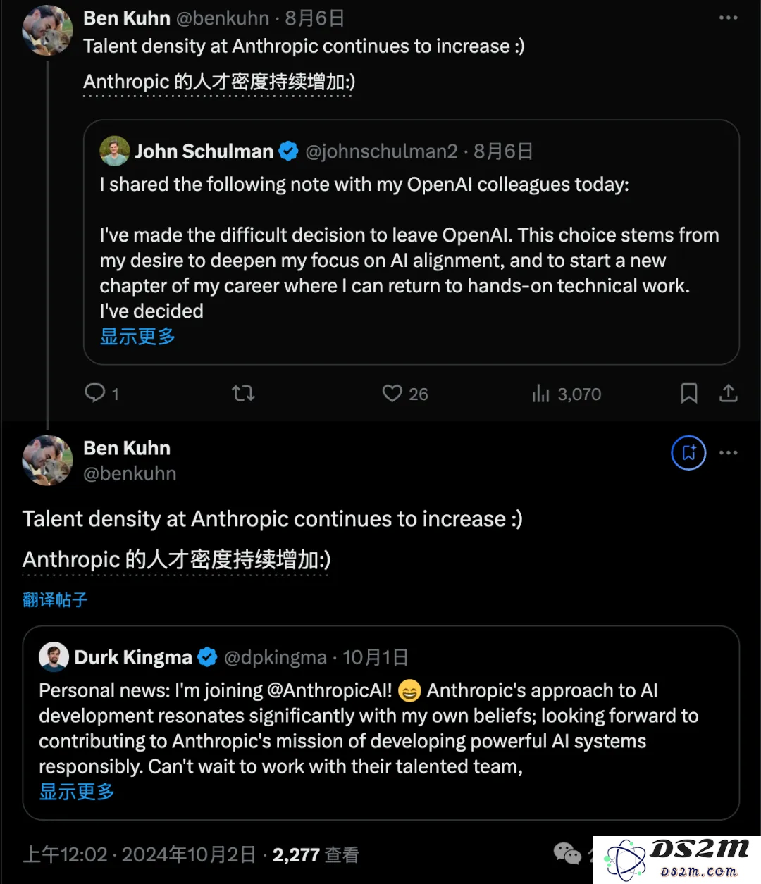Image resolution: width=761 pixels, height=884 pixels.
Task: Open the @johnschulman2 handle
Action: coord(381,151)
